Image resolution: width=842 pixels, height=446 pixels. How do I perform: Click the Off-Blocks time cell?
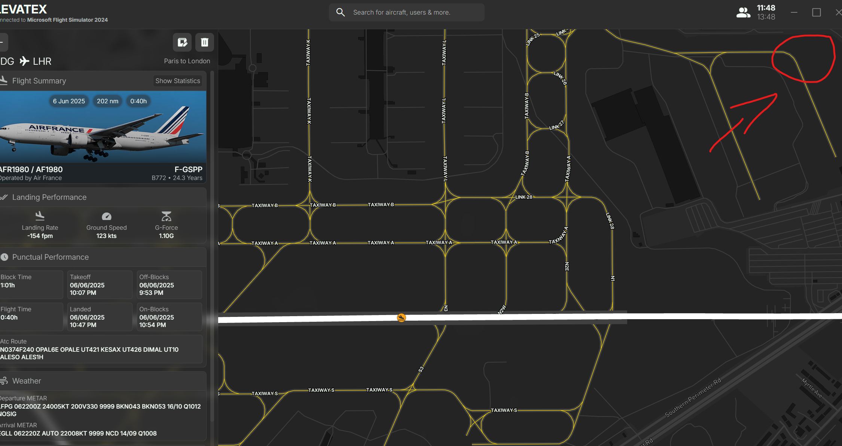(x=169, y=285)
